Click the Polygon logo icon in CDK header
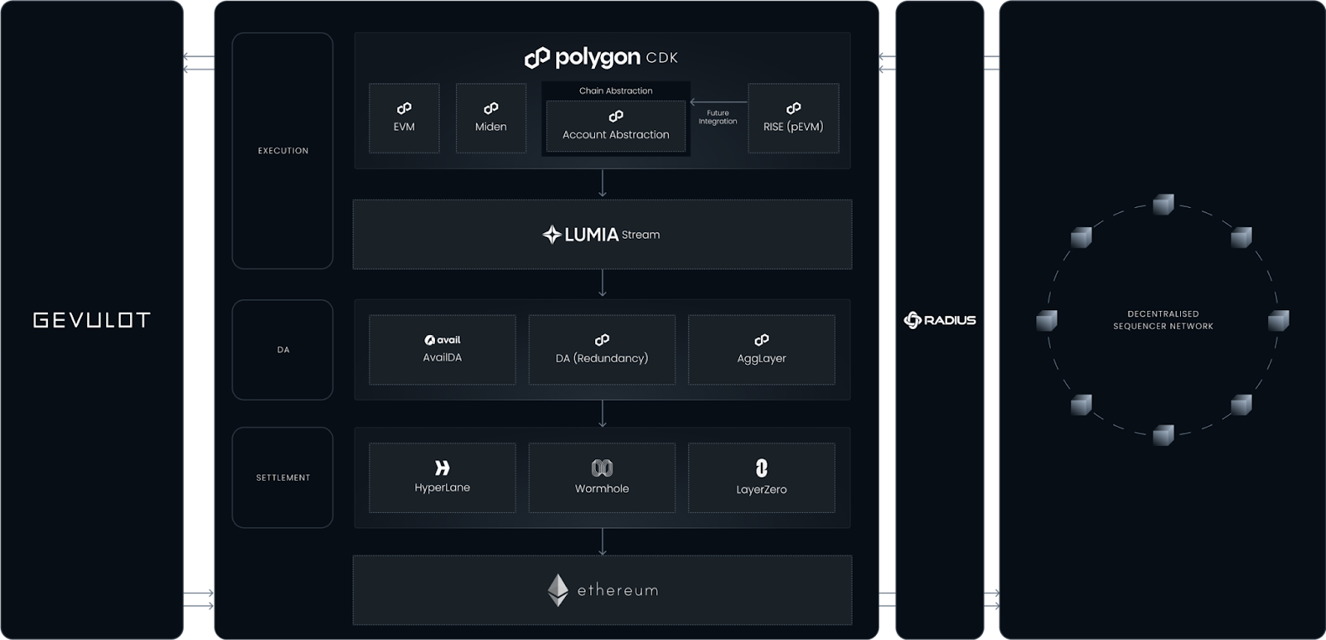 pos(537,57)
